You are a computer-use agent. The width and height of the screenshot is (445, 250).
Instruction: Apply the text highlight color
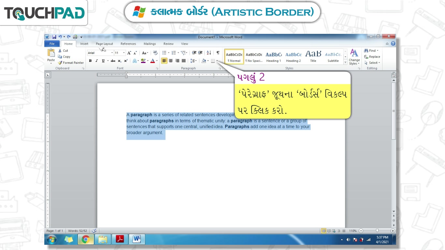click(x=143, y=61)
